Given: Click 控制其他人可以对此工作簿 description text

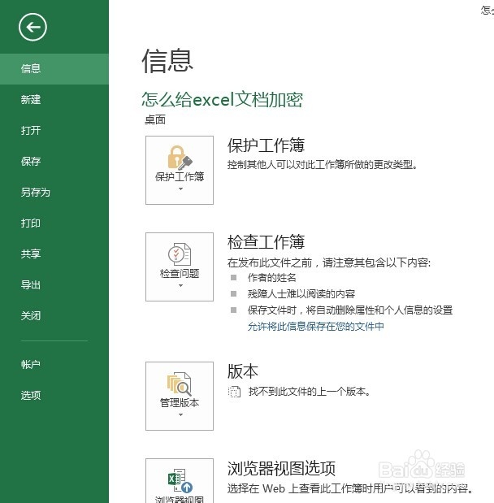Looking at the screenshot, I should click(x=323, y=165).
